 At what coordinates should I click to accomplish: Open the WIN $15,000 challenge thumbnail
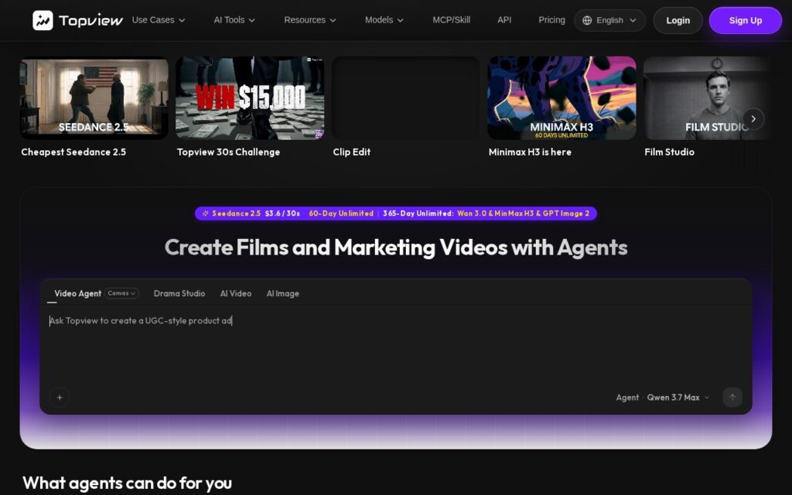click(250, 98)
